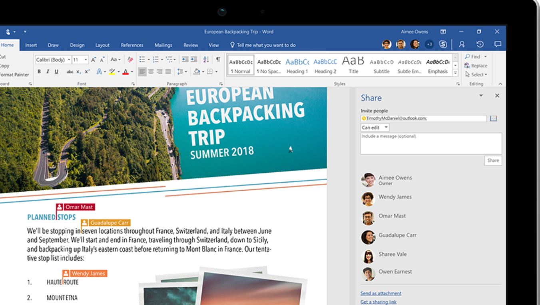Click Tell me what you want to do
This screenshot has width=540, height=305.
pos(263,45)
